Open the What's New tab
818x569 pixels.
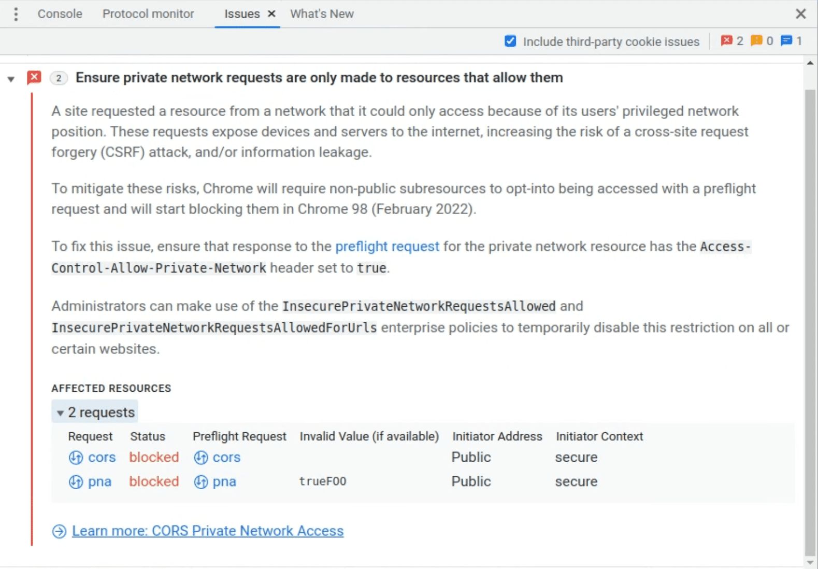click(321, 14)
